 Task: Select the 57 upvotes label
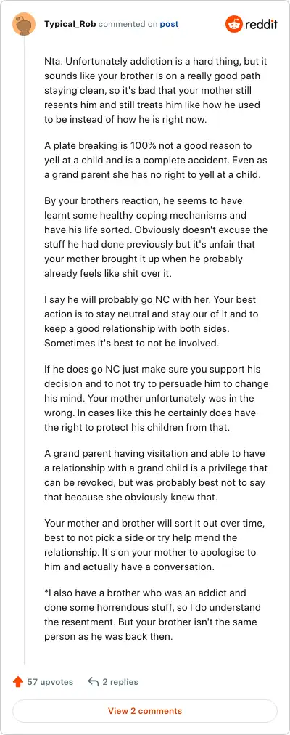50,681
